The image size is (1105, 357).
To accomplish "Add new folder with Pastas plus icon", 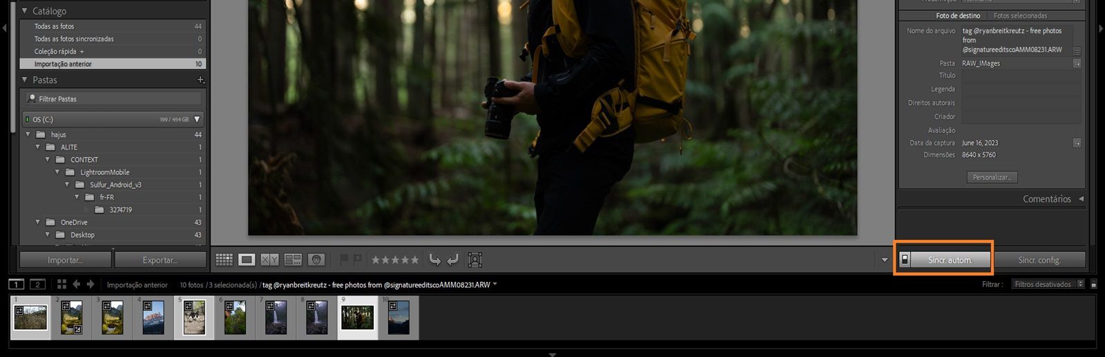I will coord(200,80).
